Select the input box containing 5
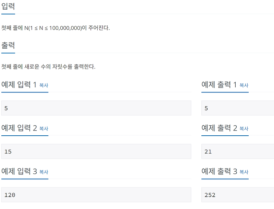This screenshot has width=274, height=209. [96, 108]
